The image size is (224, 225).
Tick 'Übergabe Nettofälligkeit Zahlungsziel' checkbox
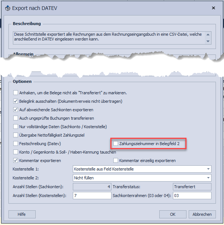coord(16,135)
